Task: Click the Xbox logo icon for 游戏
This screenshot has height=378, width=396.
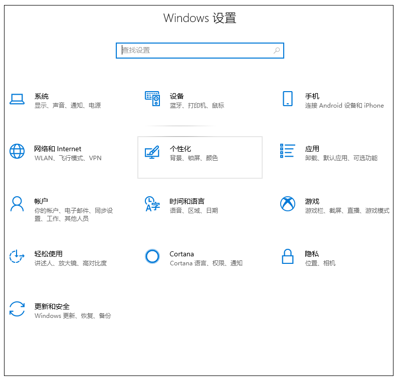Action: click(287, 204)
